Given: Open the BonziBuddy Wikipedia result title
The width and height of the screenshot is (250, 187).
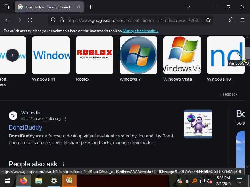Looking at the screenshot, I should [25, 127].
